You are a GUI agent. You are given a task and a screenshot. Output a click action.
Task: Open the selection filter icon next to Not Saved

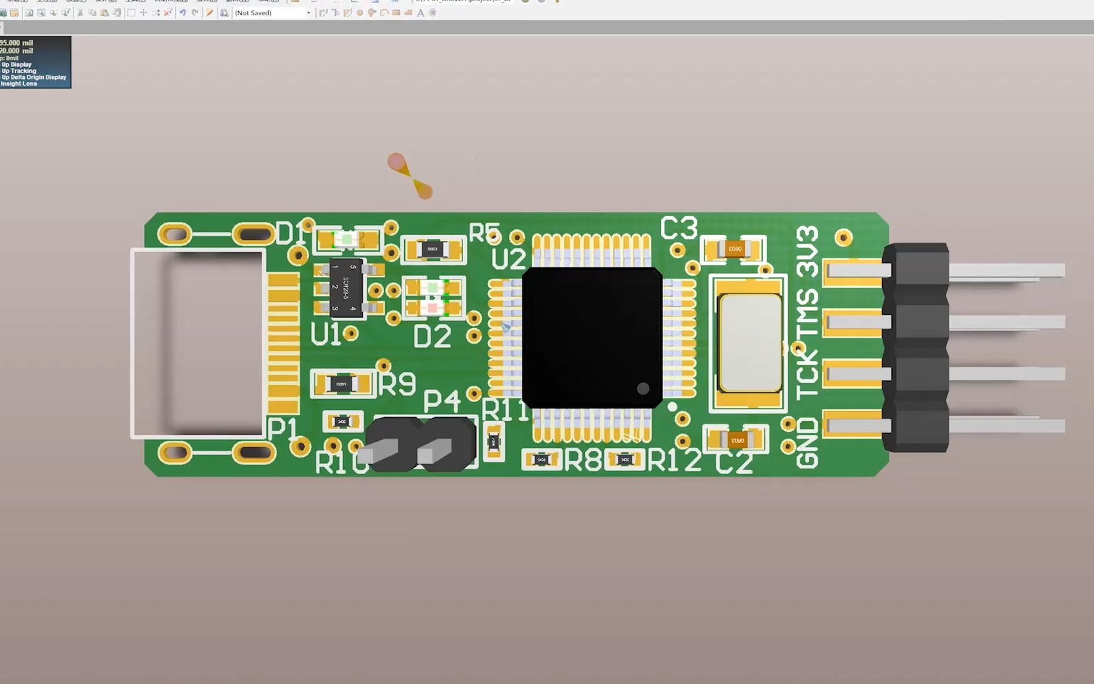223,12
